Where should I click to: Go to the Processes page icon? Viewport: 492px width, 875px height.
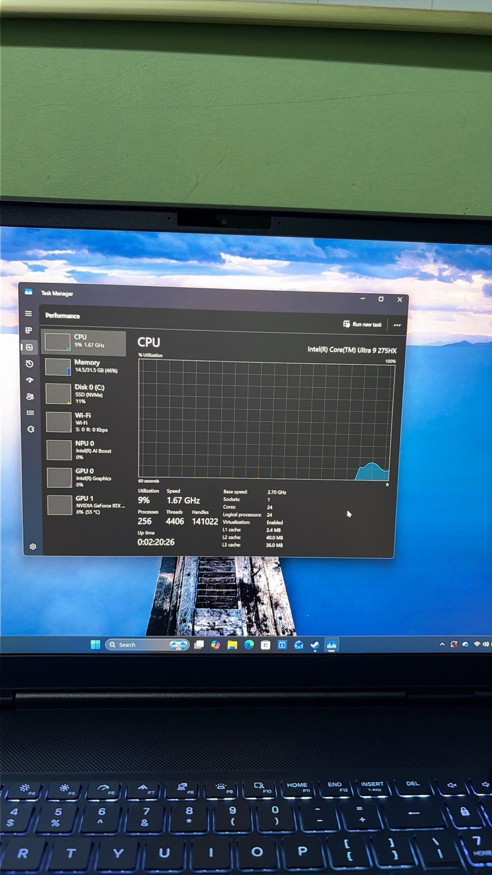point(29,330)
